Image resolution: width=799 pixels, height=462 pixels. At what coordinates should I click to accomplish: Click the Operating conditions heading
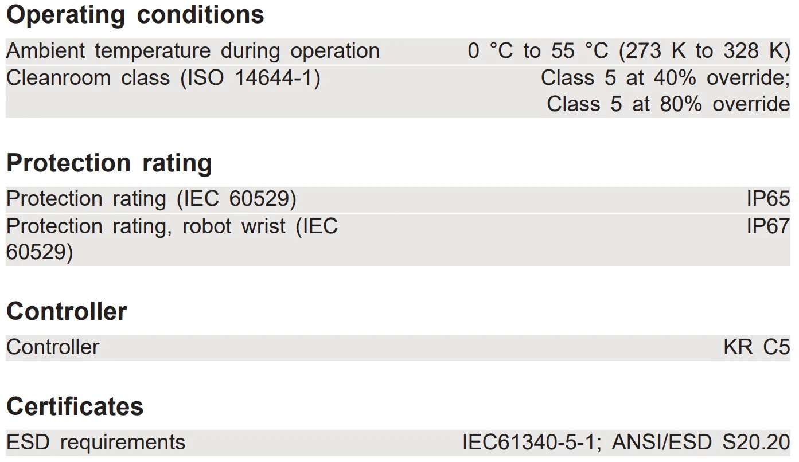[x=135, y=15]
